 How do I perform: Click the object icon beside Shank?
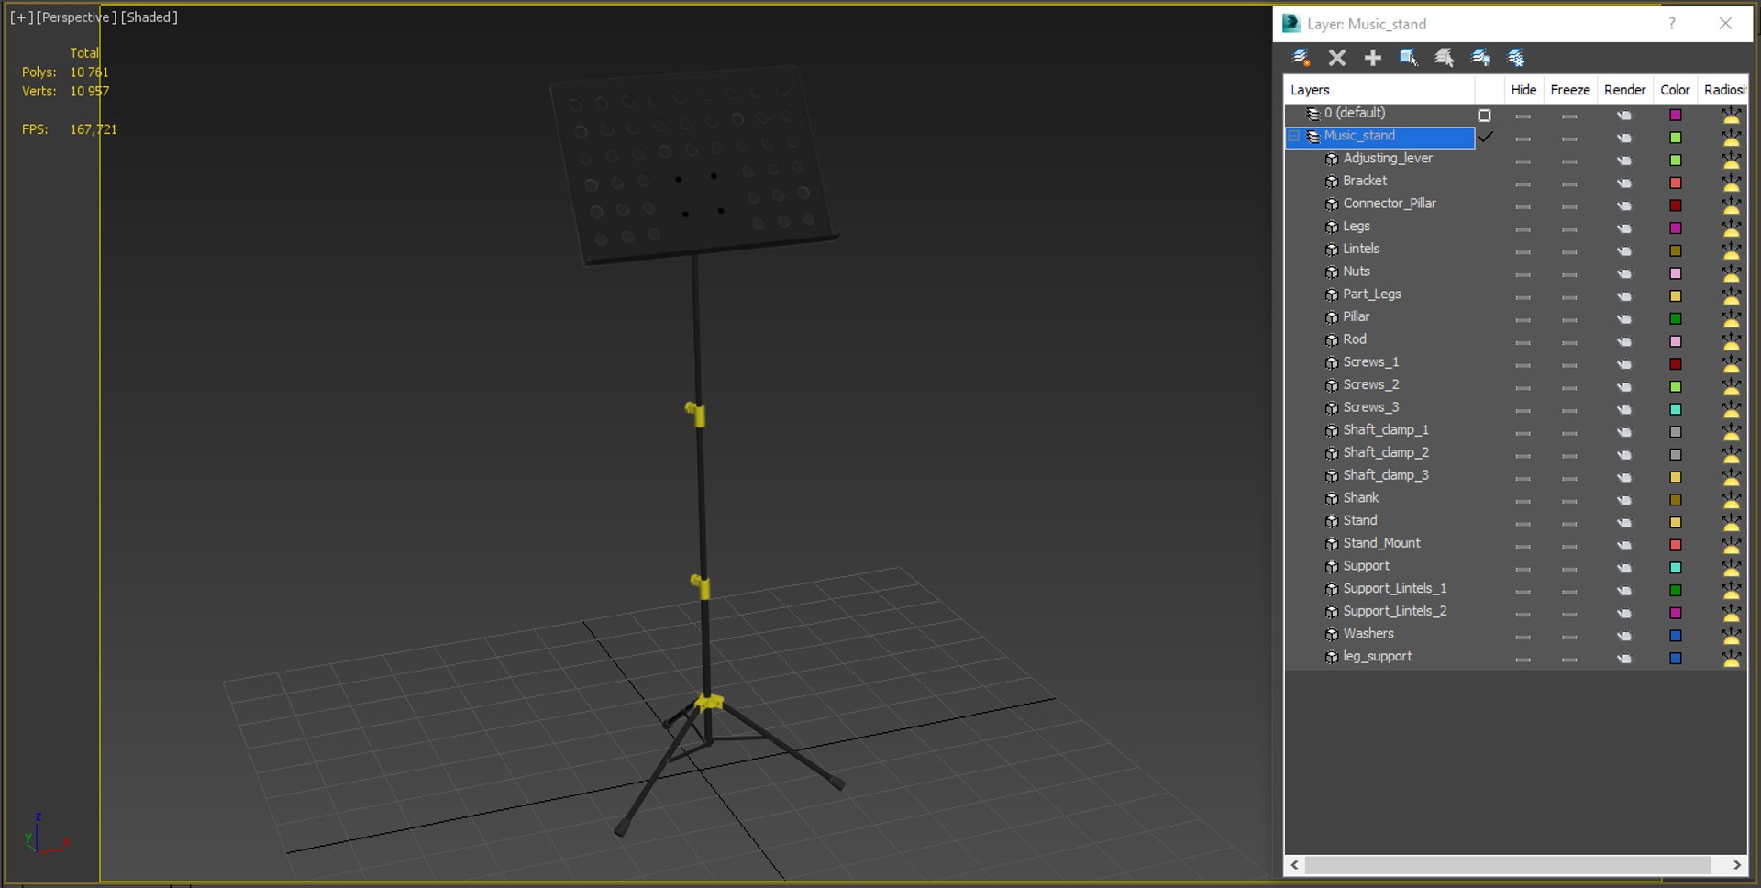tap(1332, 498)
